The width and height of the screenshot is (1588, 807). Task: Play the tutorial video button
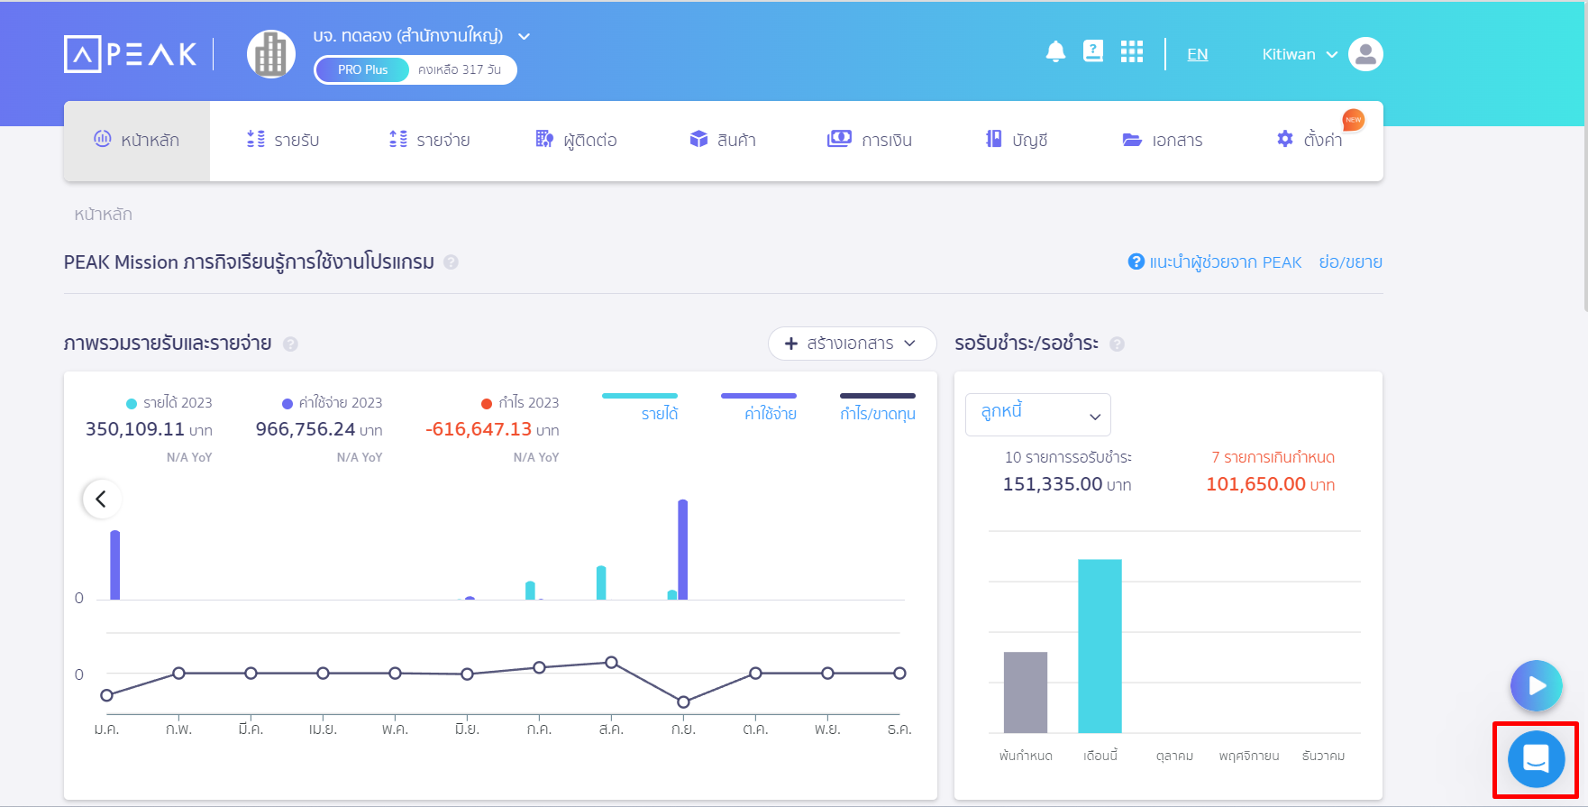click(x=1536, y=686)
